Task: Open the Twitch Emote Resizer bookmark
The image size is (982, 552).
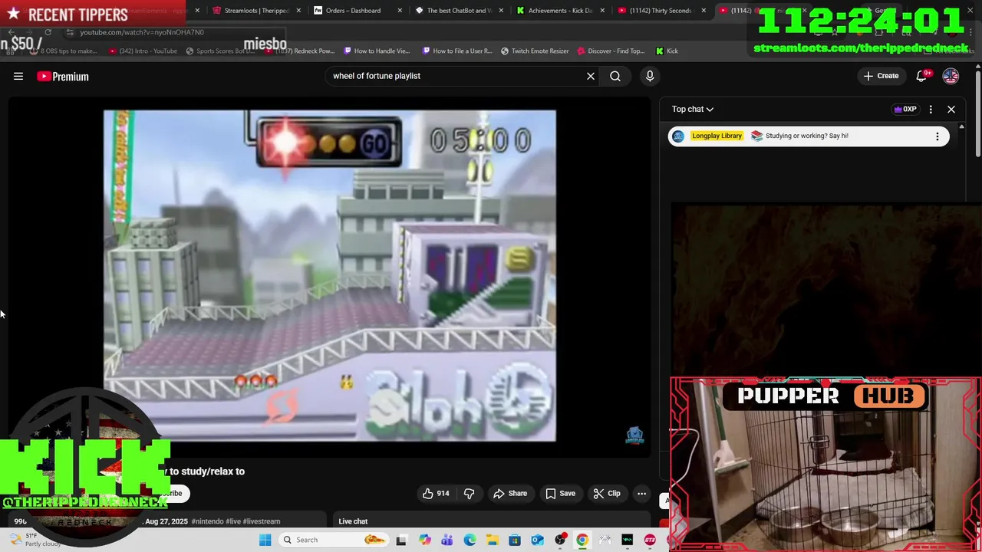Action: (535, 51)
